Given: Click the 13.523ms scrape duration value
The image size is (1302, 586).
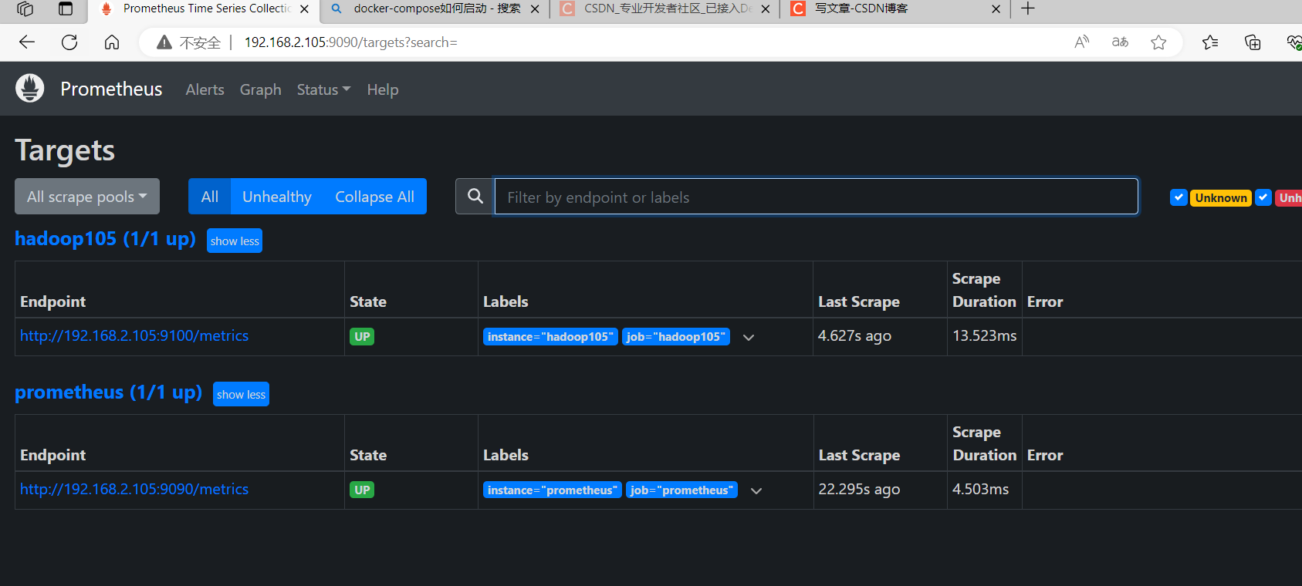Looking at the screenshot, I should [x=984, y=335].
